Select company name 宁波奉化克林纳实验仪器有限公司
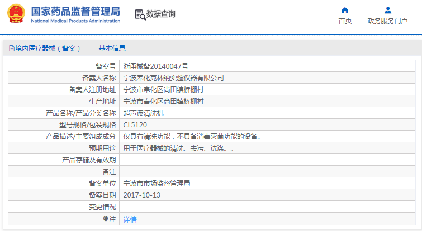 click(174, 78)
